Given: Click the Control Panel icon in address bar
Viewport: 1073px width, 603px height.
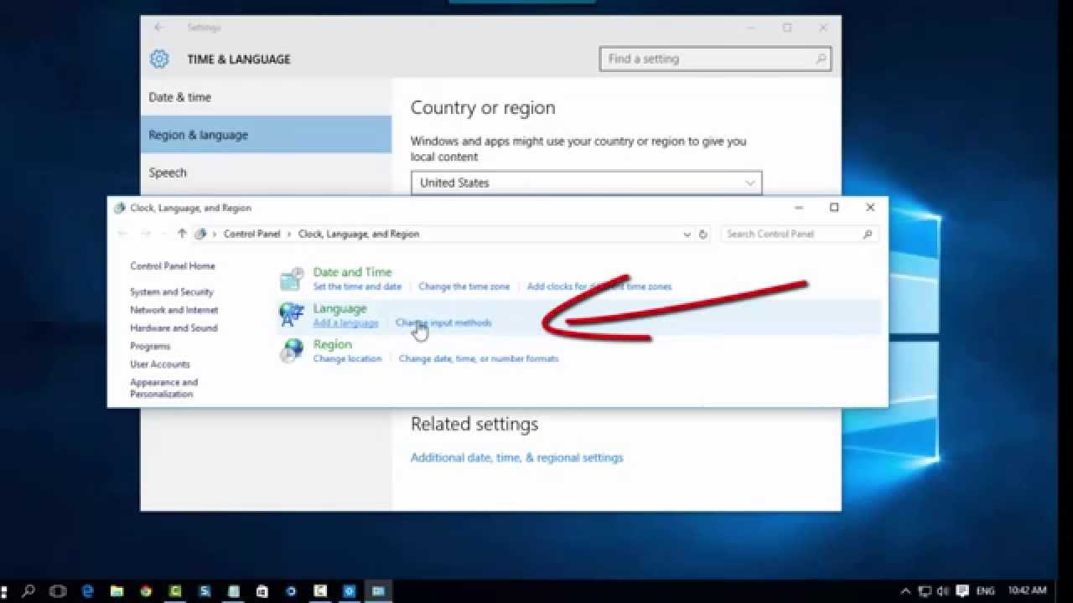Looking at the screenshot, I should (200, 234).
